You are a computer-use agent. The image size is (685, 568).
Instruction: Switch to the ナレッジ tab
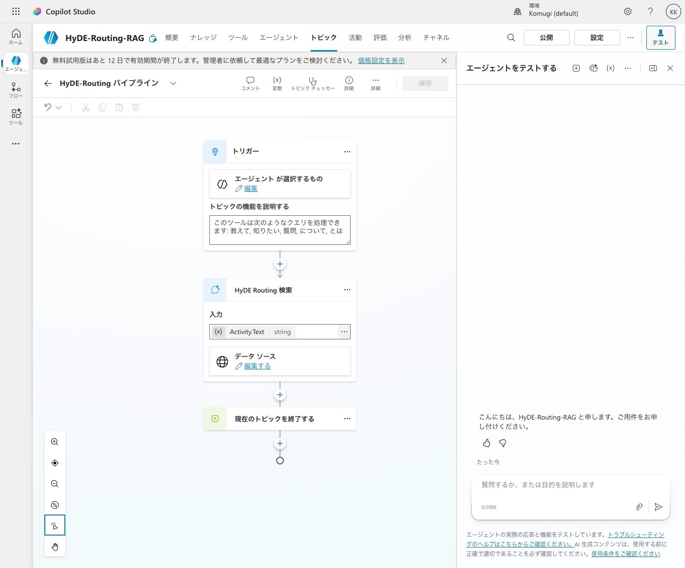coord(203,38)
